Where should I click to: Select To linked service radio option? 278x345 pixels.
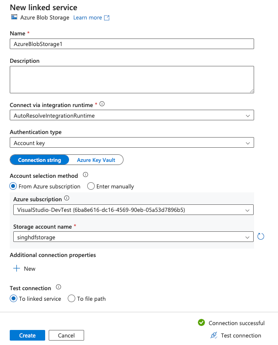coord(14,299)
